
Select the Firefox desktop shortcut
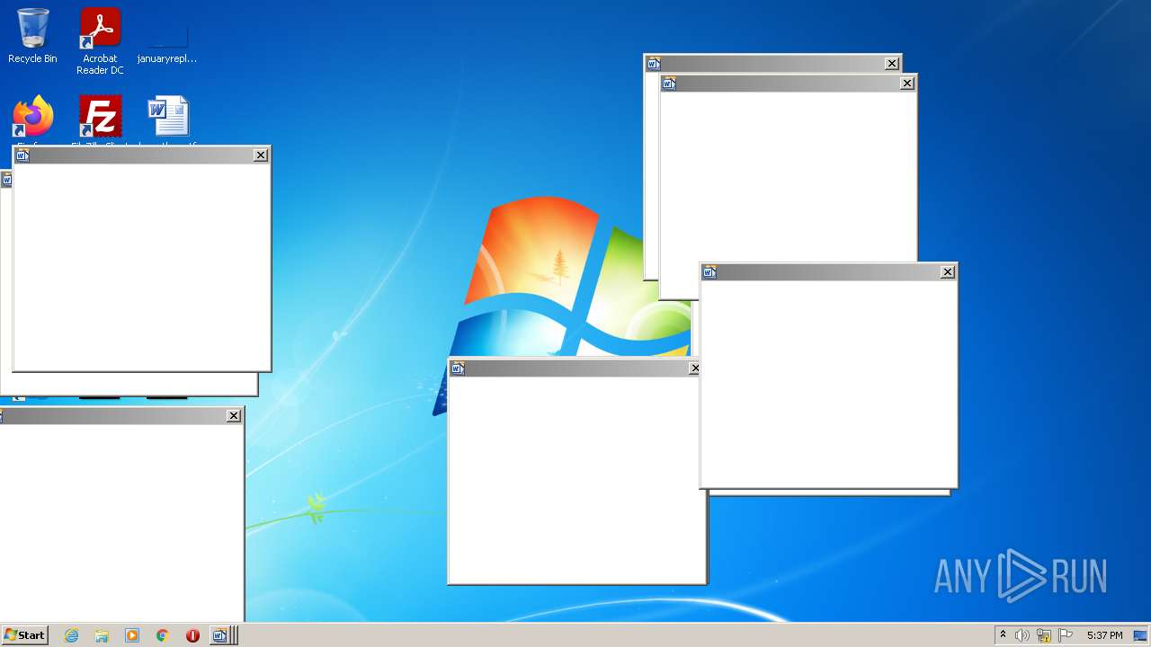33,118
